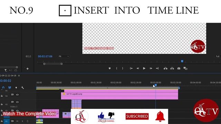Screen dimensions: 221x124
Task: Click the timeline playhead position timecode
Action: pos(6,81)
